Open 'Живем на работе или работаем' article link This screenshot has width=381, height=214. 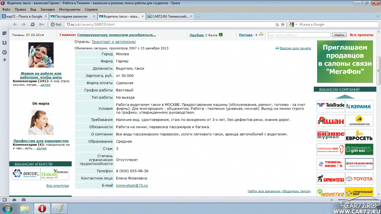pyautogui.click(x=41, y=75)
